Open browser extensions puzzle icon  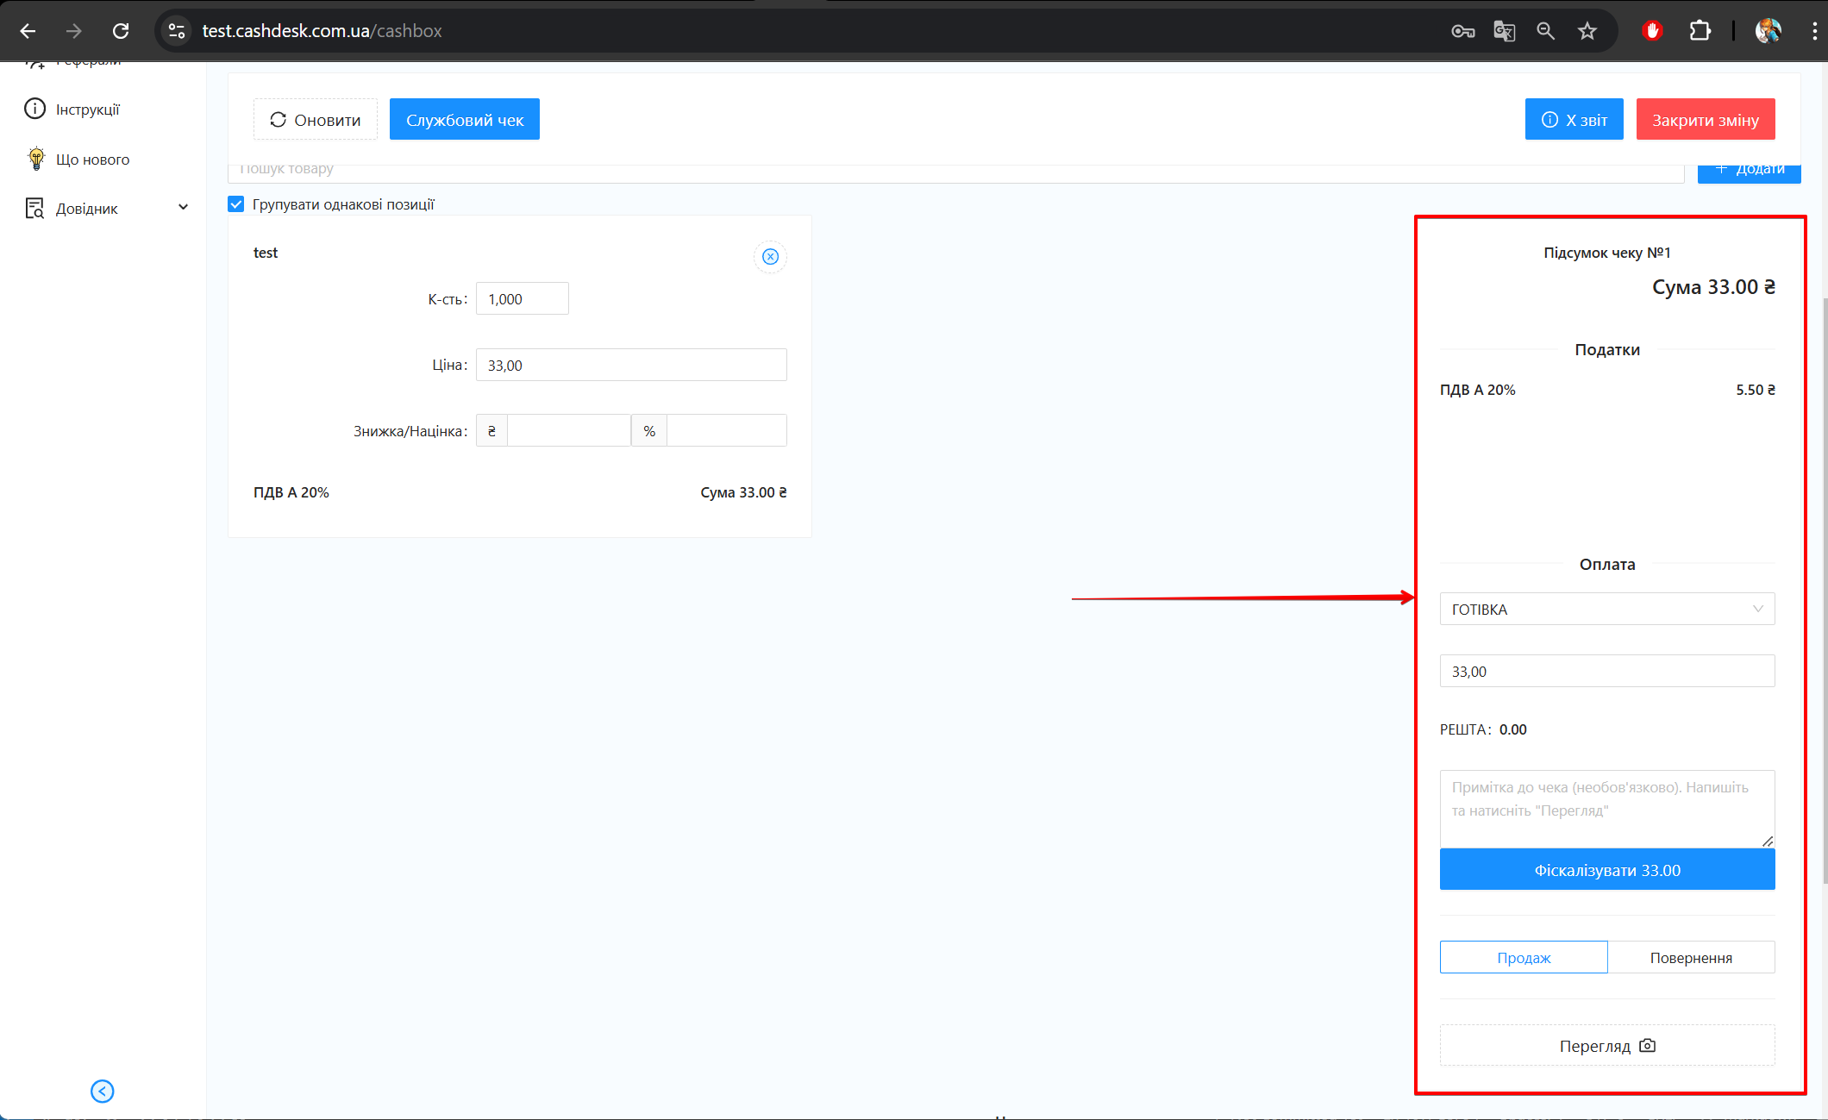(x=1700, y=31)
